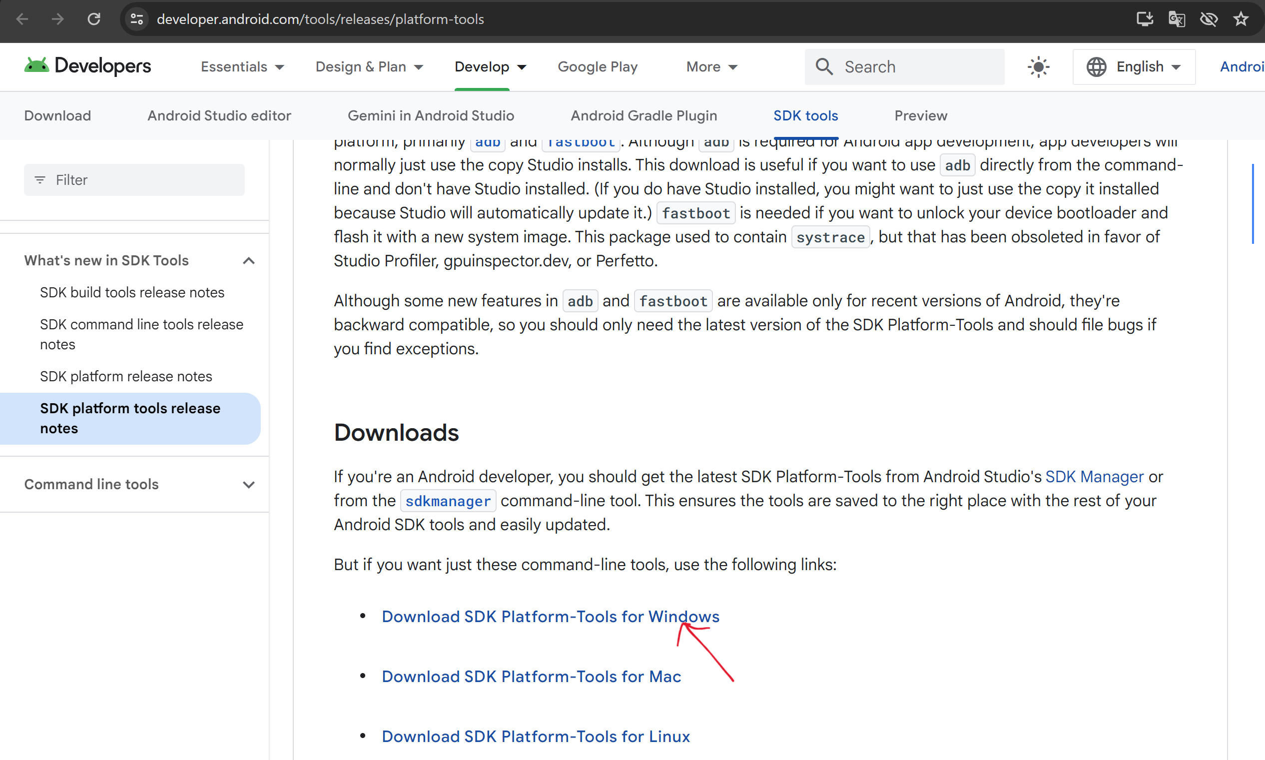Screen dimensions: 1265x760
Task: Go back with browser back arrow
Action: (x=22, y=19)
